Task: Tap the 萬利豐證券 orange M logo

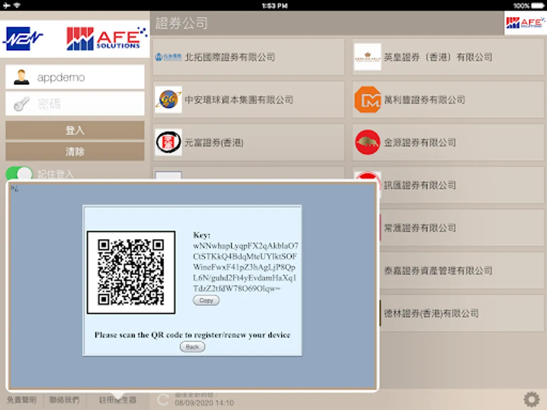Action: point(367,99)
